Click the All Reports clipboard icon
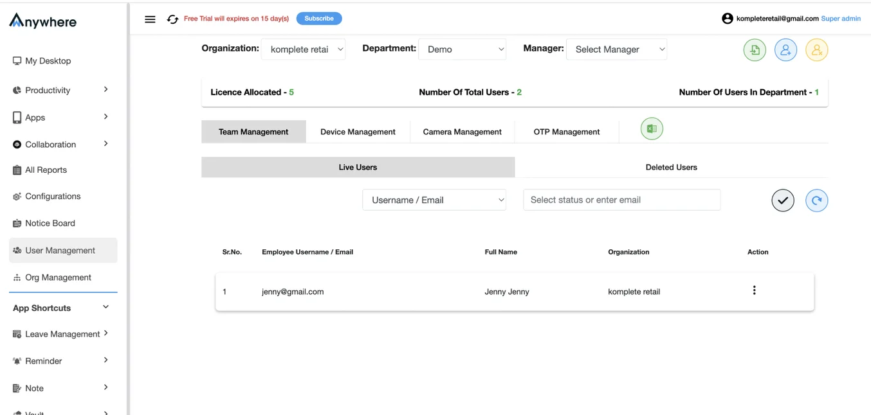The height and width of the screenshot is (415, 871). (x=17, y=170)
